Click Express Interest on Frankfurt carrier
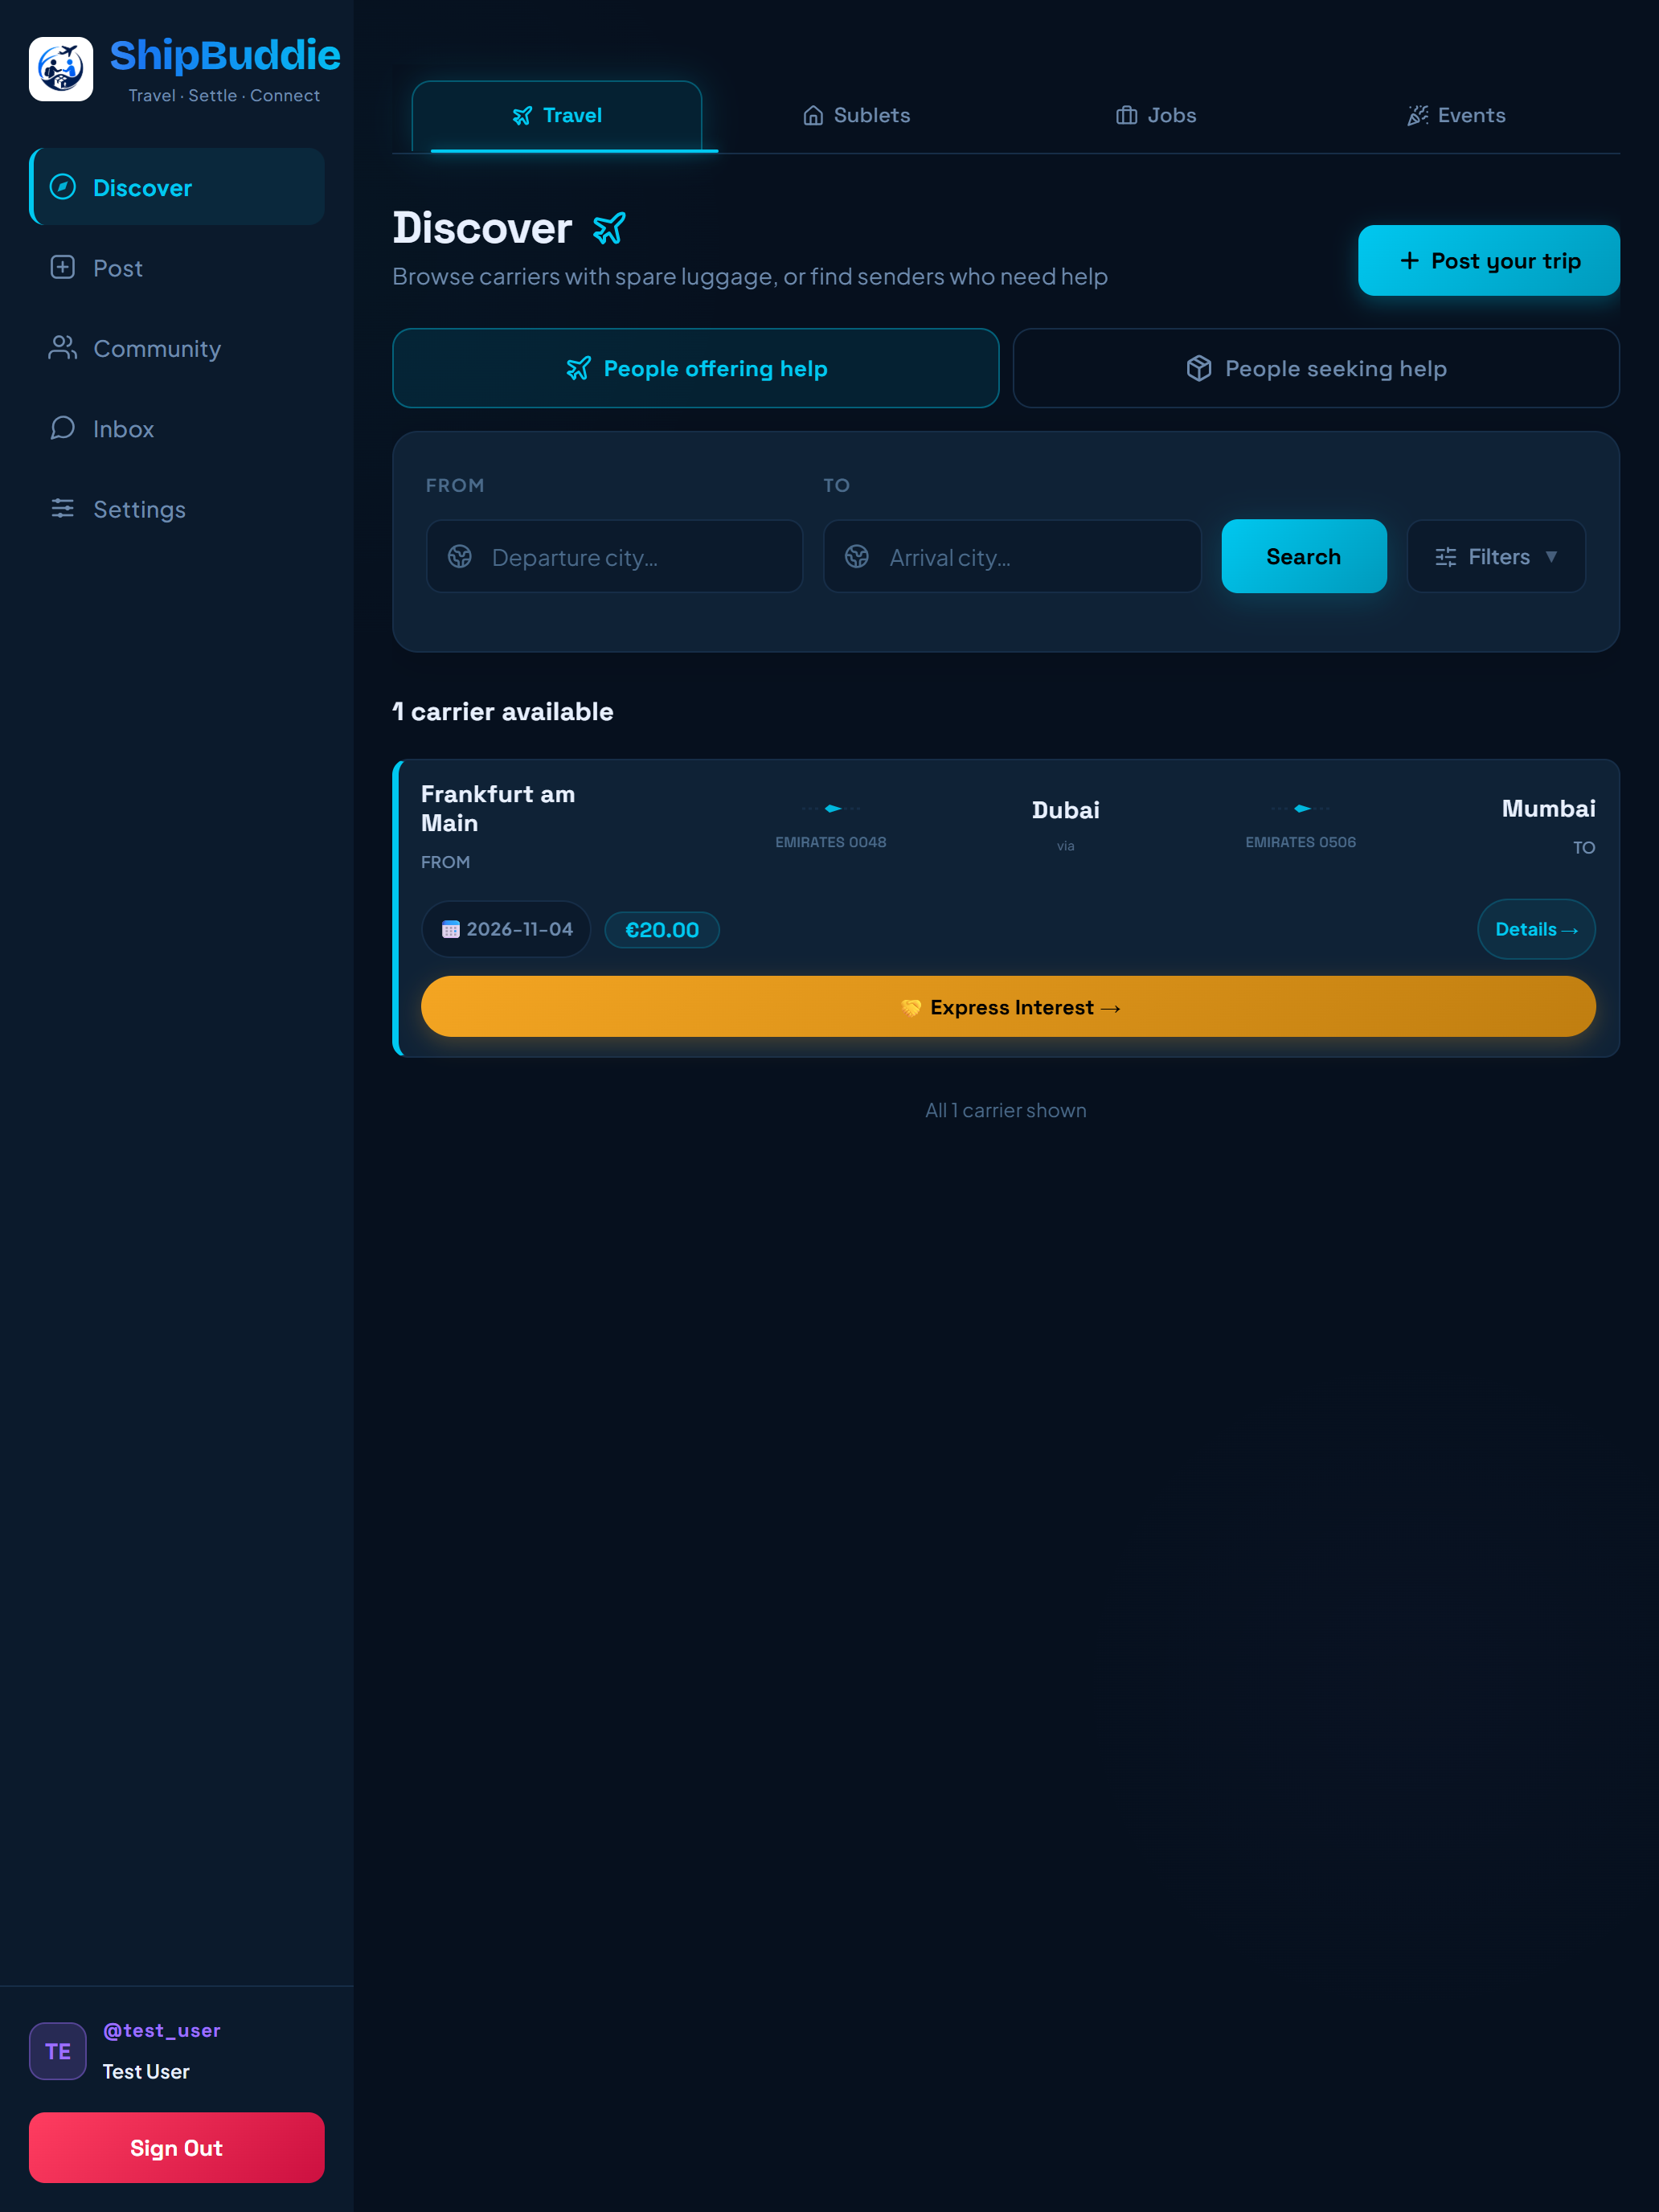This screenshot has height=2212, width=1659. [x=1008, y=1007]
